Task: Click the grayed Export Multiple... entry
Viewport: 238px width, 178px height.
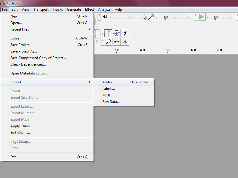Action: (47, 113)
